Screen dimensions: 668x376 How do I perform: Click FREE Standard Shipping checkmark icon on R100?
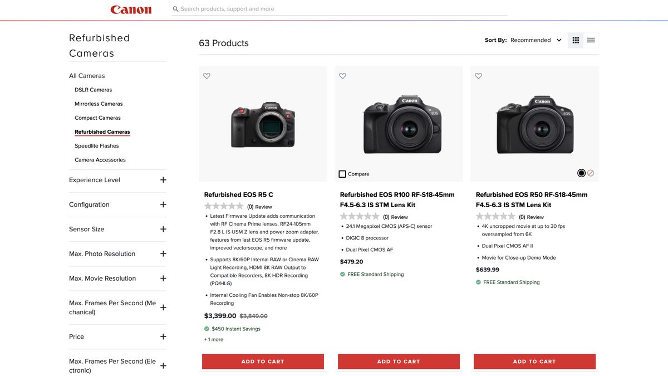(x=341, y=274)
